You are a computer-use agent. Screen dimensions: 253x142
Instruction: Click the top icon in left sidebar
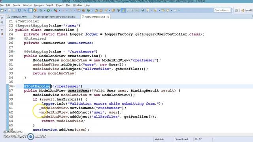[x=2, y=18]
